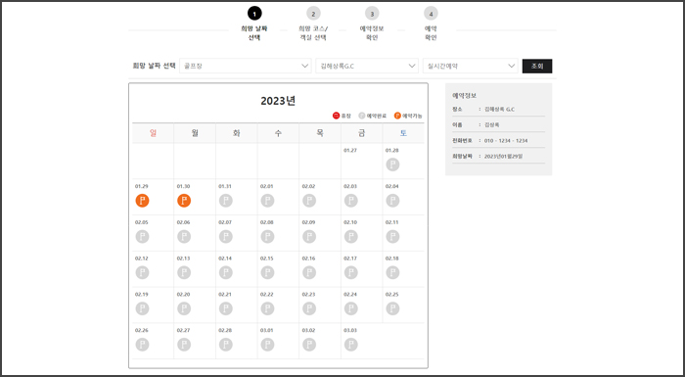Click the gray flag icon under 01.31
The width and height of the screenshot is (685, 377).
pyautogui.click(x=225, y=201)
